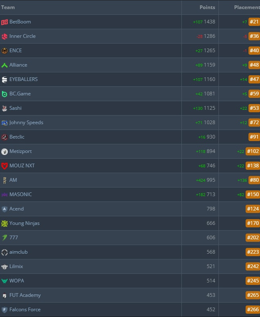Click the Inner Circle team logo
The height and width of the screenshot is (317, 260).
coord(5,36)
